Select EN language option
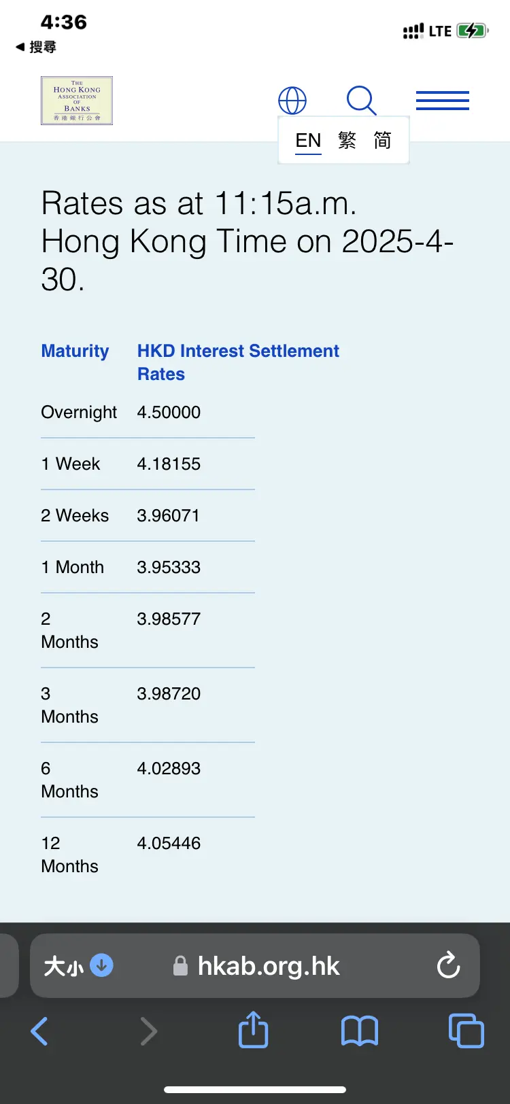This screenshot has width=510, height=1104. tap(308, 141)
